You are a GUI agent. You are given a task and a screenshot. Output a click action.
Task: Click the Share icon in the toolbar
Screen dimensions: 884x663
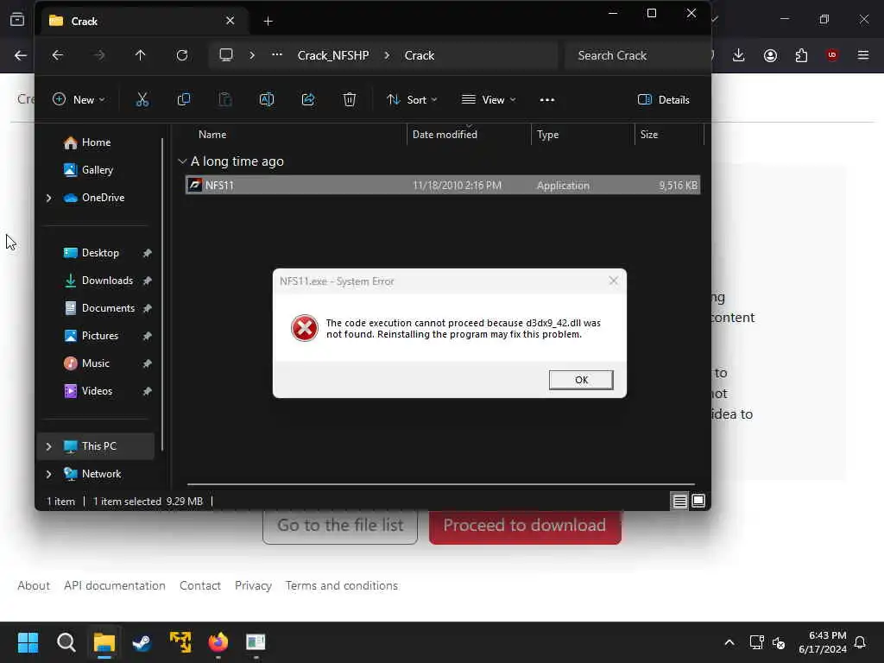(x=308, y=100)
